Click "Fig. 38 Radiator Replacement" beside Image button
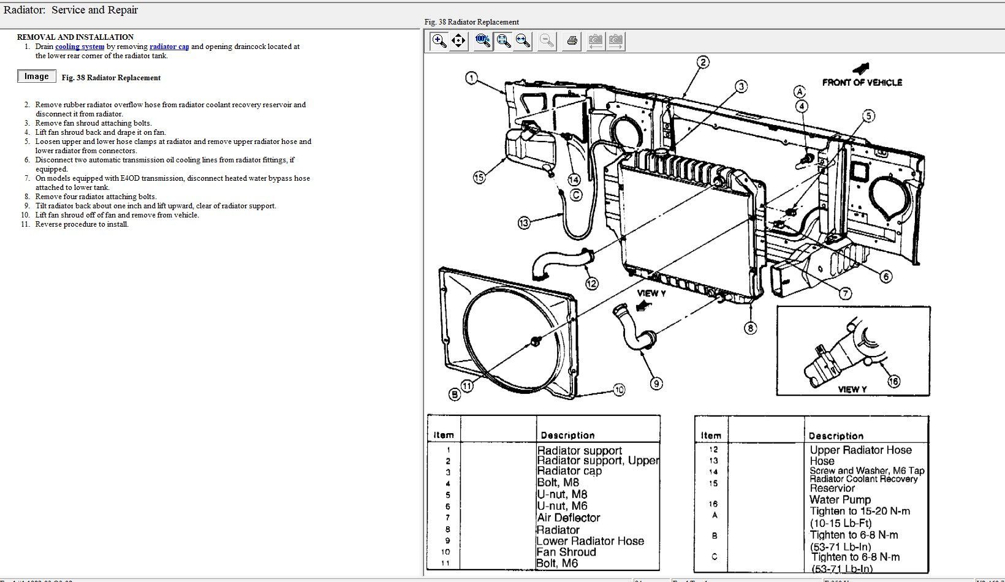Screen dimensions: 1005x582 [x=111, y=78]
